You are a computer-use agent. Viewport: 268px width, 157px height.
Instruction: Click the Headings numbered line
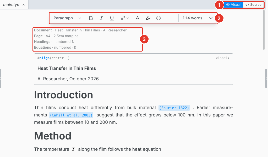click(54, 42)
